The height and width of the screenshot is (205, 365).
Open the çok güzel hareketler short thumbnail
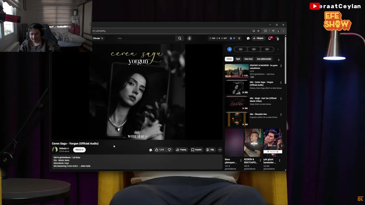coord(273,143)
